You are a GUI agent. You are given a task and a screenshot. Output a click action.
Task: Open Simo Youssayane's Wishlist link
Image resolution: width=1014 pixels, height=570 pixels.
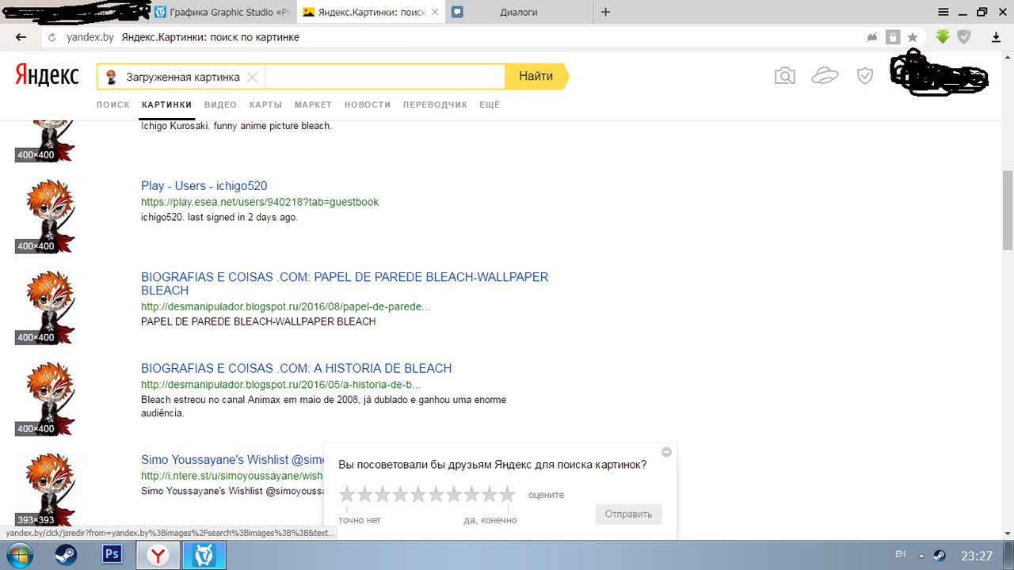coord(233,459)
